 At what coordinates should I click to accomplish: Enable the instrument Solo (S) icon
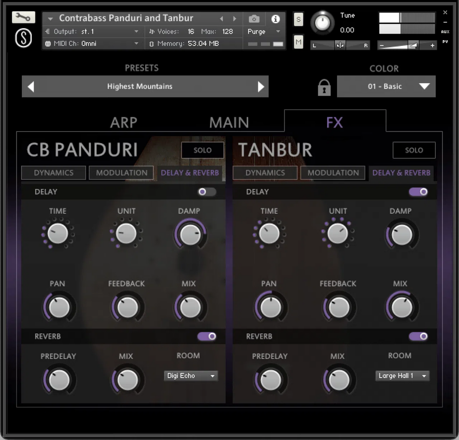tap(298, 19)
